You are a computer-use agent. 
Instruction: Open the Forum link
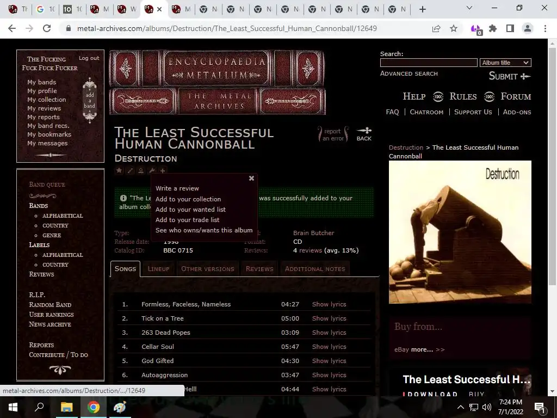coord(516,96)
